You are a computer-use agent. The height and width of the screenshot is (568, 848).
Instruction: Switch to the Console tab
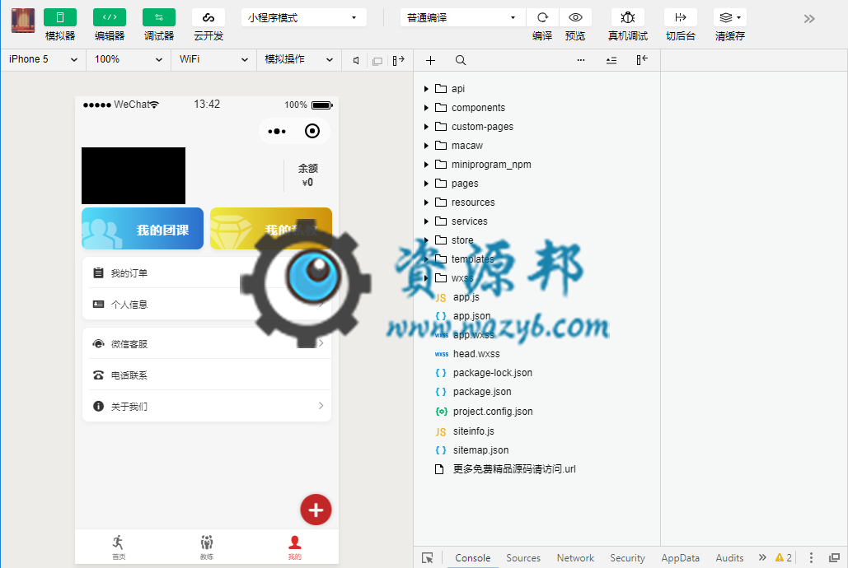(x=473, y=558)
